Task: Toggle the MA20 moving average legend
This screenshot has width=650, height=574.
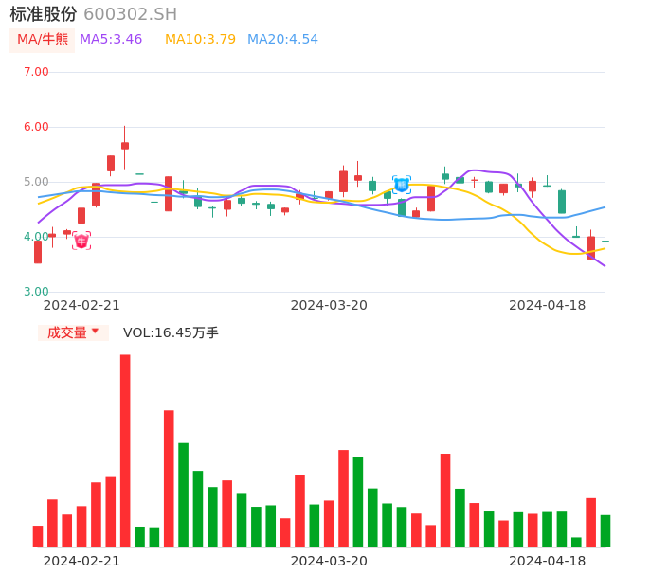Action: point(282,40)
